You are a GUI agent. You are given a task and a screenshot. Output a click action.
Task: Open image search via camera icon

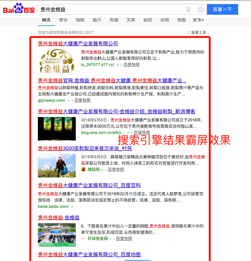(x=201, y=9)
